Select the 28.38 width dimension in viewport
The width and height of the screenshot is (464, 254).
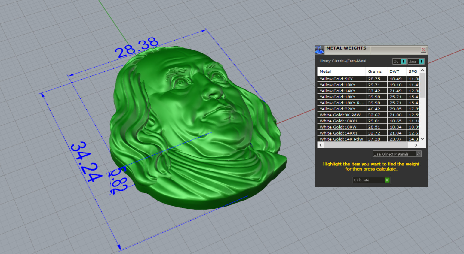click(x=137, y=48)
